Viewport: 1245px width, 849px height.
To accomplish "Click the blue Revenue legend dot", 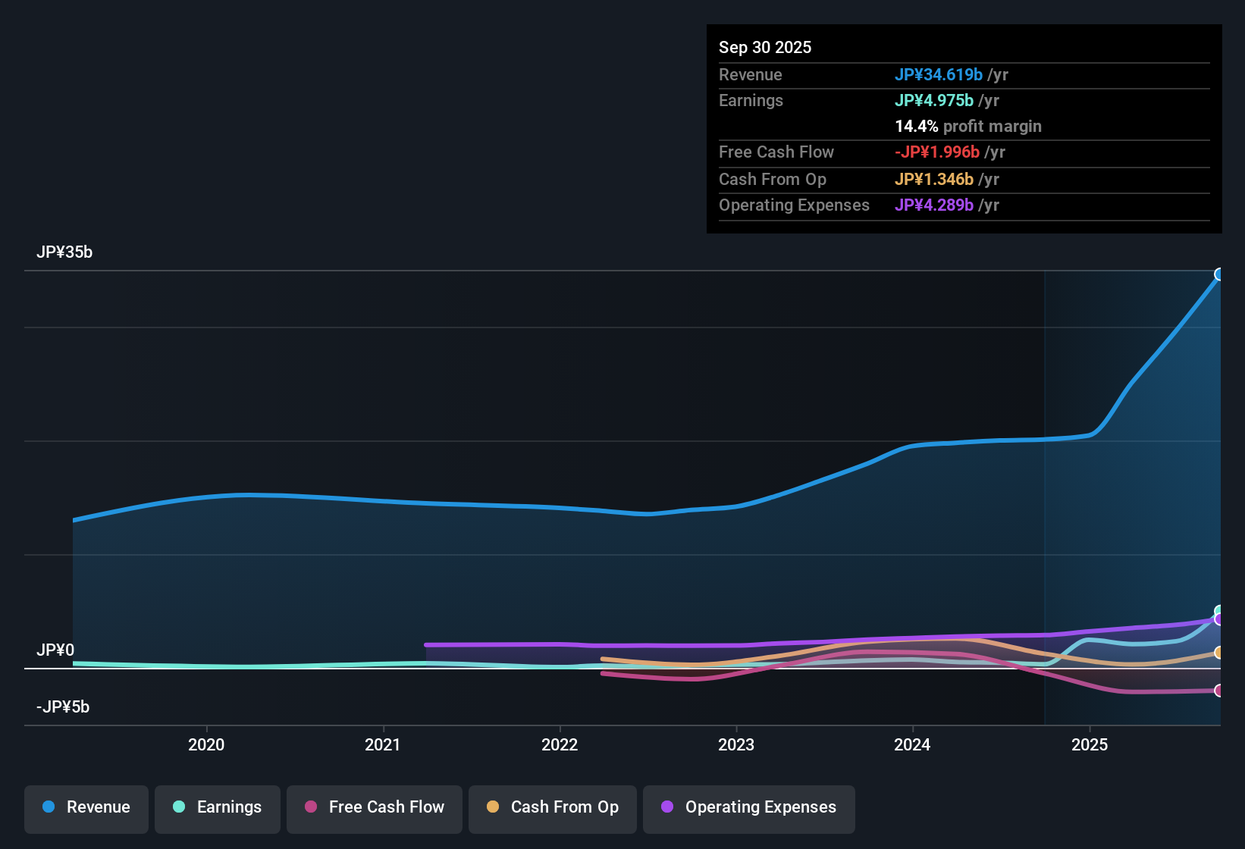I will [x=49, y=807].
